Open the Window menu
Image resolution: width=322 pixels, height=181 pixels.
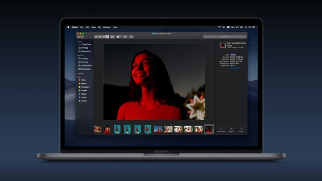[x=106, y=27]
